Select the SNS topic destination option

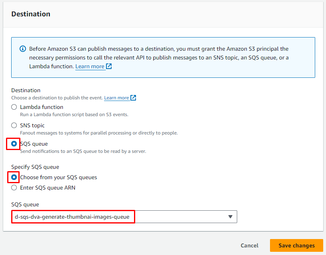14,125
